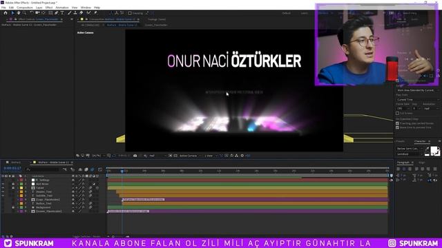Screen dimensions: 442x248
Task: Open the Active Camera view dropdown
Action: pos(190,156)
